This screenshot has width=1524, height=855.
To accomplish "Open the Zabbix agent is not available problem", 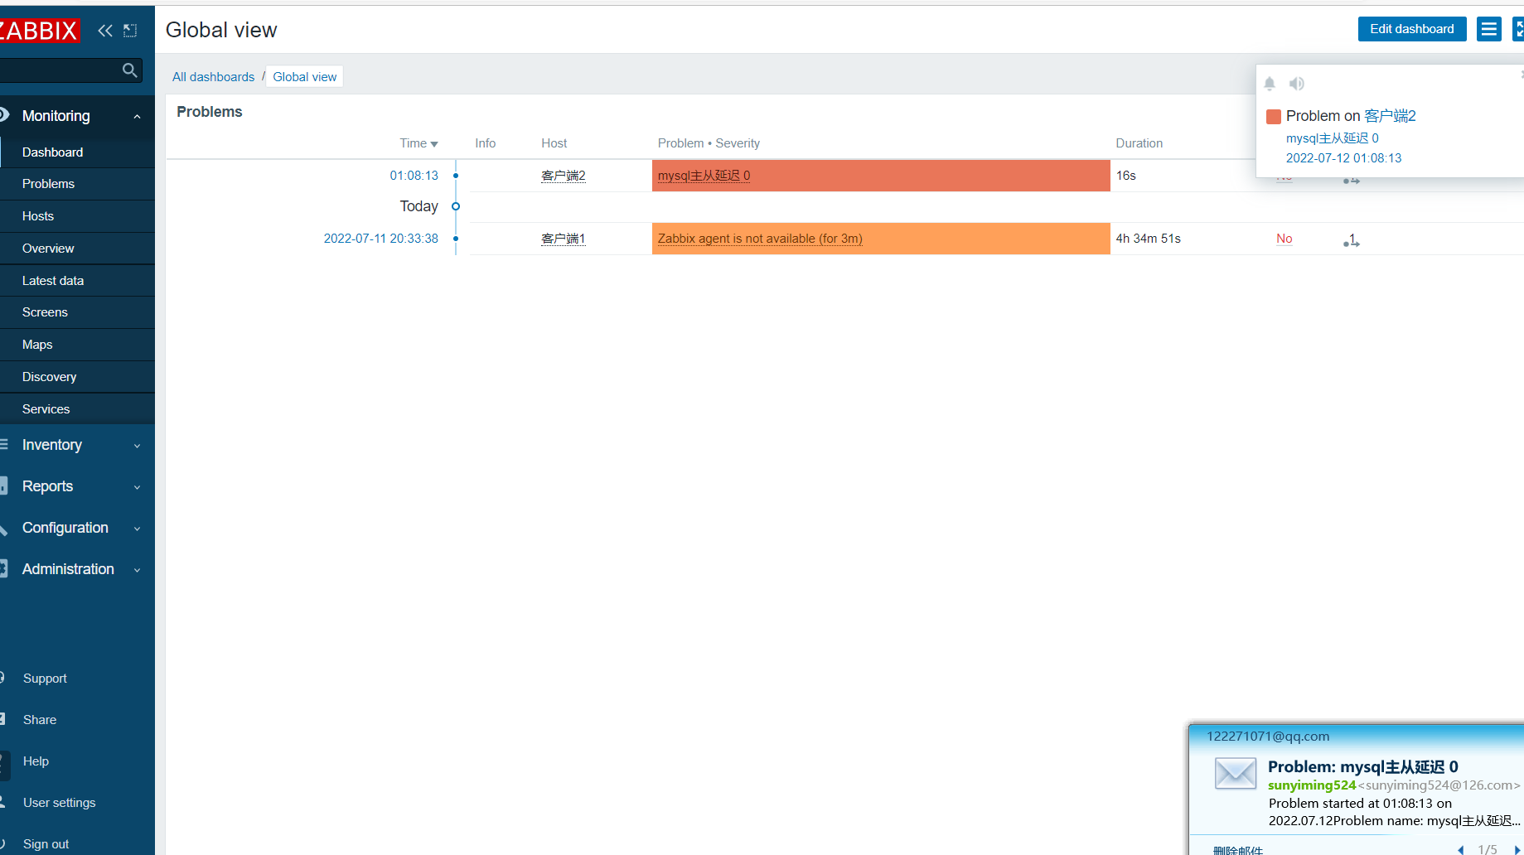I will (760, 239).
